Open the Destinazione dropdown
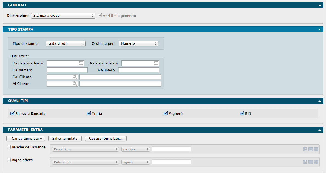The height and width of the screenshot is (173, 326). coord(63,16)
